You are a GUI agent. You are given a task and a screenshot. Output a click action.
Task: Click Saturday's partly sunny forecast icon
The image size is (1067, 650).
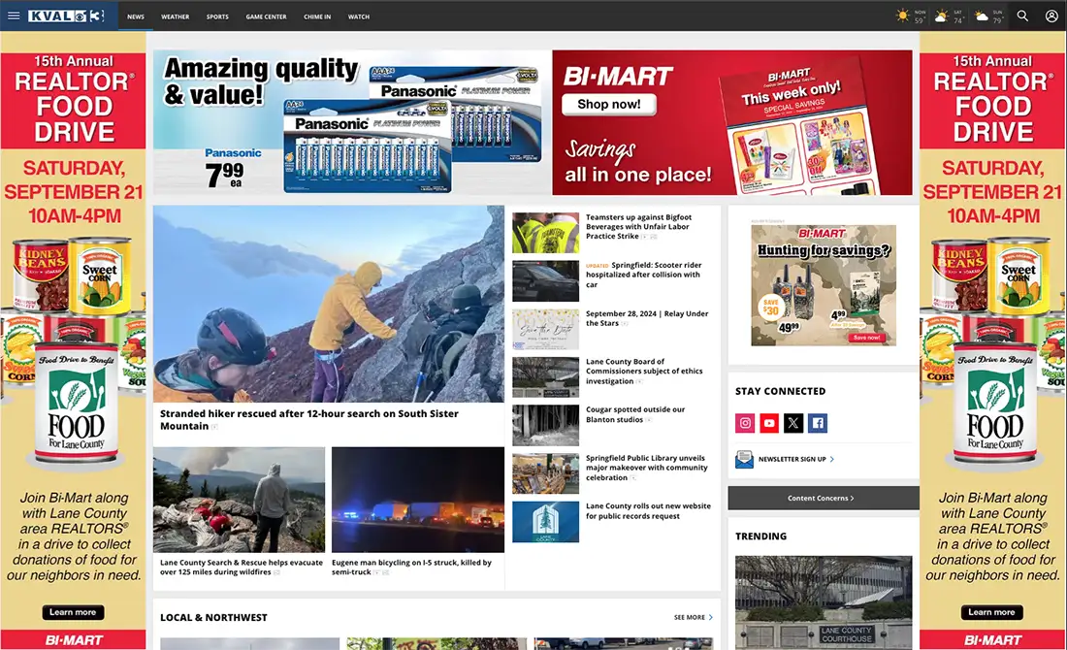[941, 16]
